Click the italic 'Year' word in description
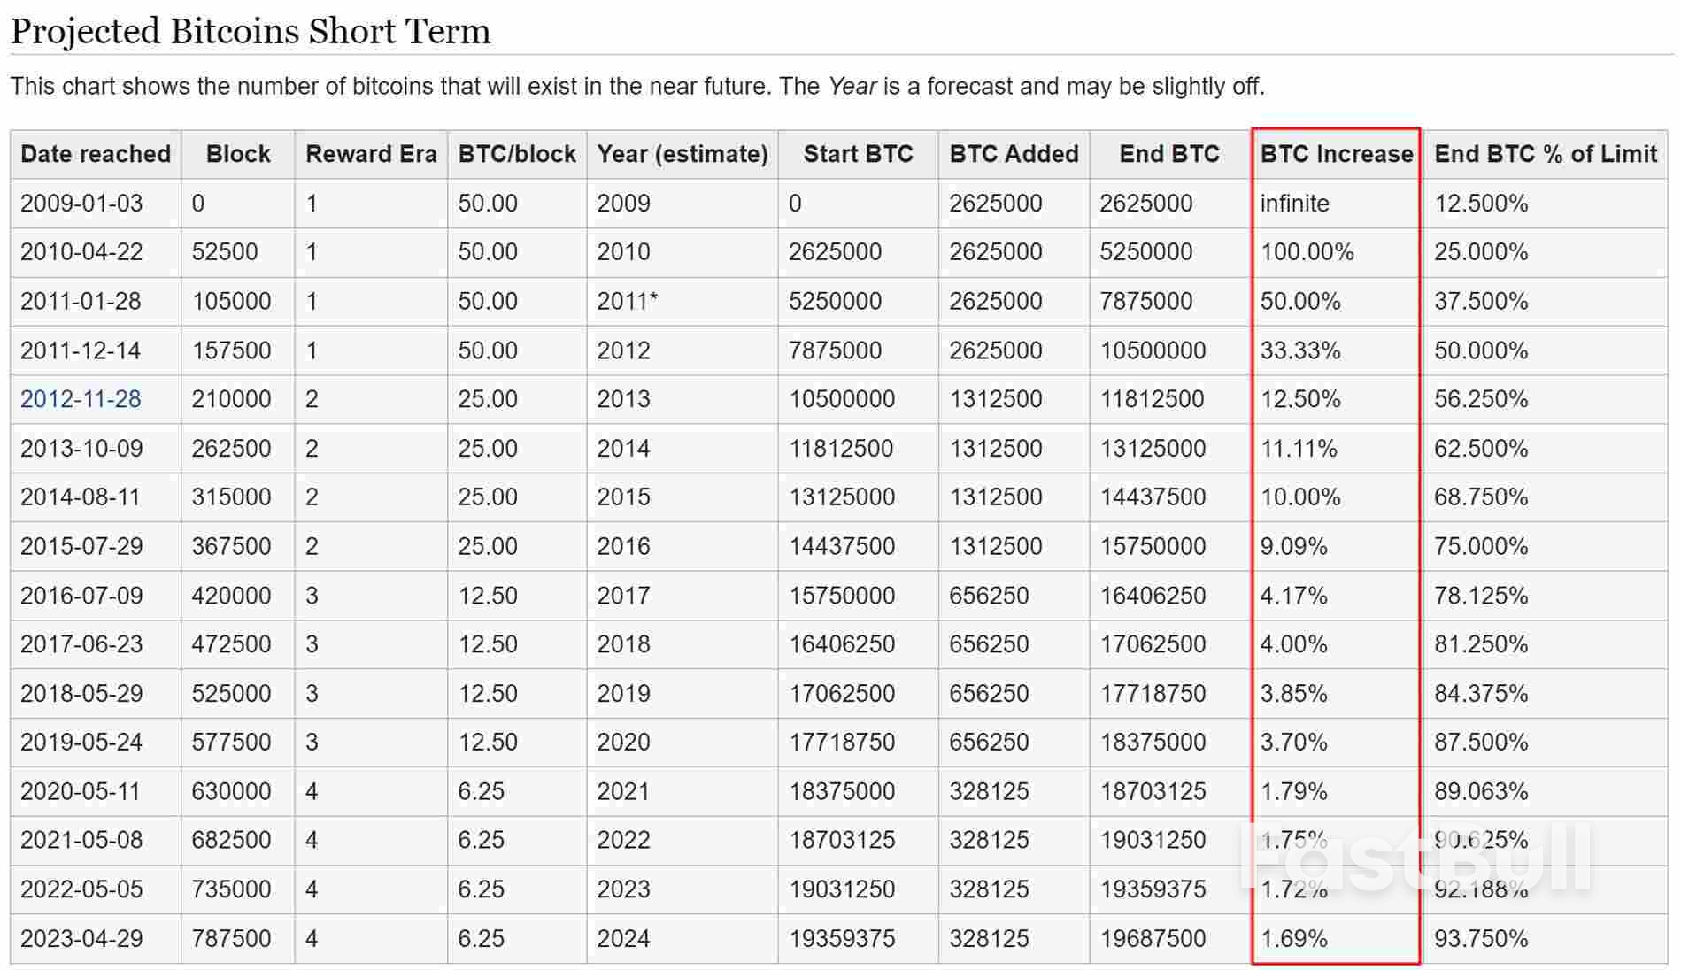Image resolution: width=1681 pixels, height=970 pixels. click(x=852, y=87)
